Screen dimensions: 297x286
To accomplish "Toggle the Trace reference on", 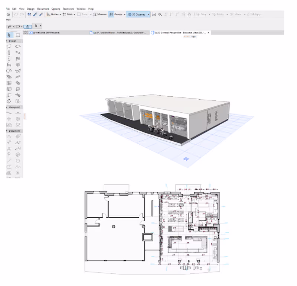I will [82, 14].
